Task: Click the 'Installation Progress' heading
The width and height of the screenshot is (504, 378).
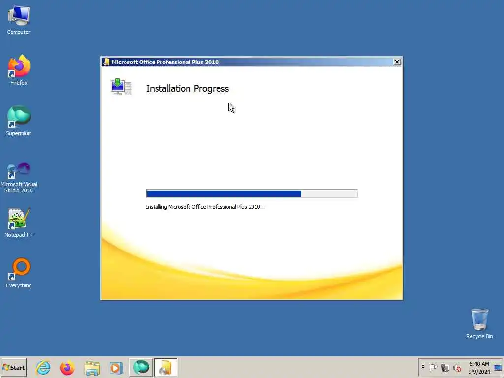Action: [188, 89]
